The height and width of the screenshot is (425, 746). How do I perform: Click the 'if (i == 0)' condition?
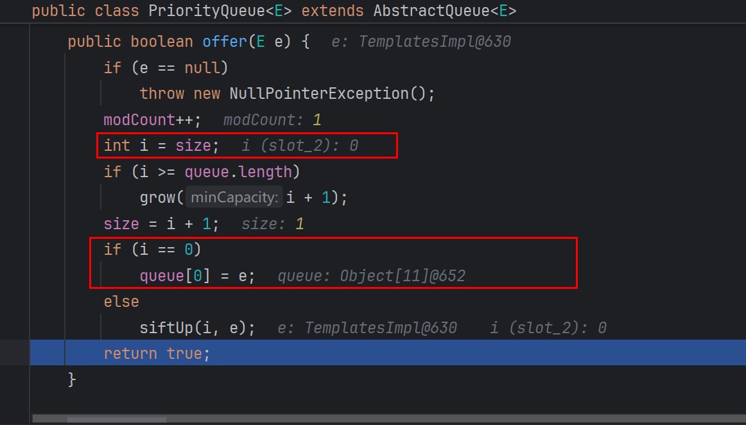pyautogui.click(x=153, y=250)
